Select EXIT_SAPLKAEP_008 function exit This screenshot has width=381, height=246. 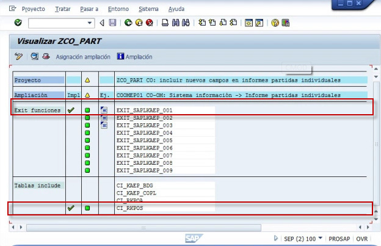pyautogui.click(x=144, y=163)
